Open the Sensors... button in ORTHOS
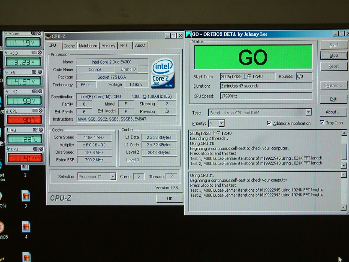This screenshot has width=349, height=262. [333, 85]
